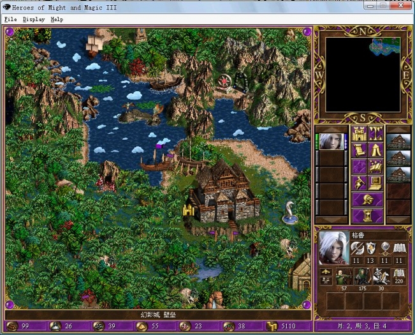
Task: Click the hero name 格鲁
Action: (358, 235)
